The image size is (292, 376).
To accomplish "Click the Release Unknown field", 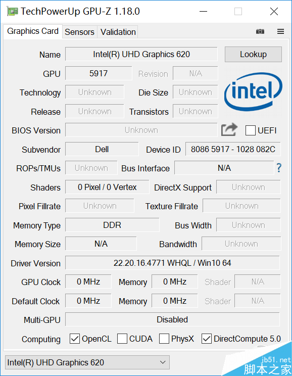I will tap(94, 111).
